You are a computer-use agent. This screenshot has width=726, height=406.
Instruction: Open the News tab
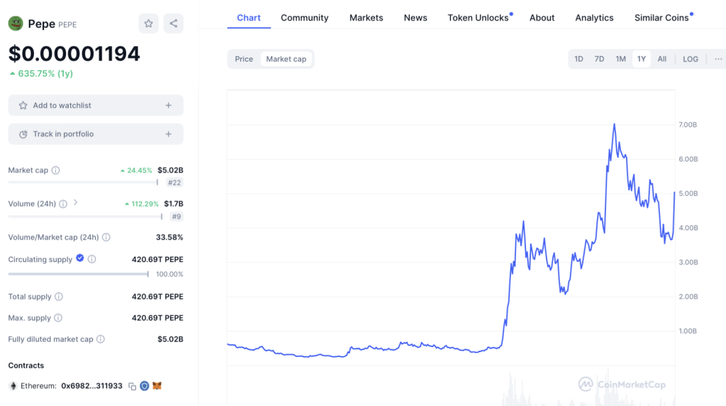click(415, 18)
